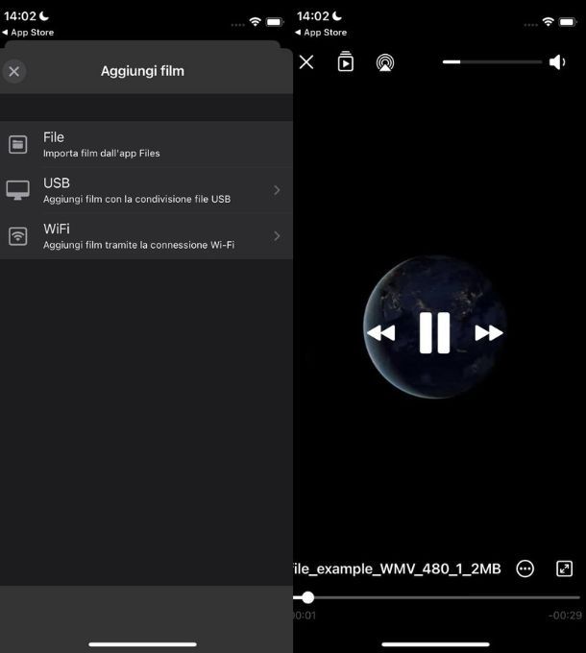This screenshot has width=586, height=653.
Task: Tap the monitor icon beside USB
Action: coord(18,190)
